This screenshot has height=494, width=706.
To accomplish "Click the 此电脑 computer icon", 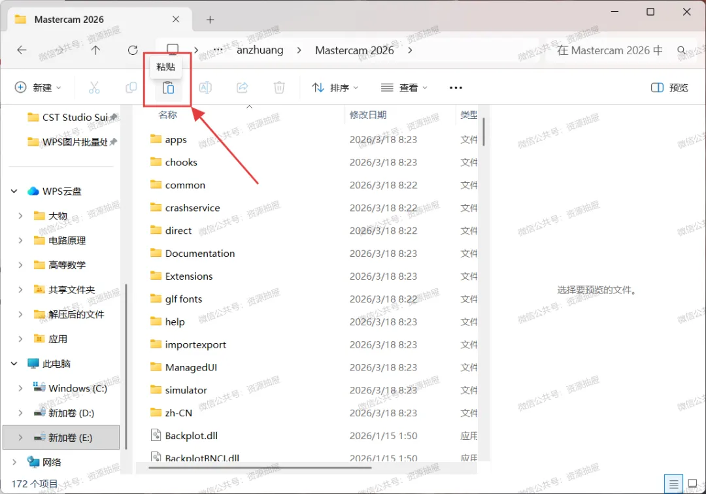I will [x=33, y=363].
